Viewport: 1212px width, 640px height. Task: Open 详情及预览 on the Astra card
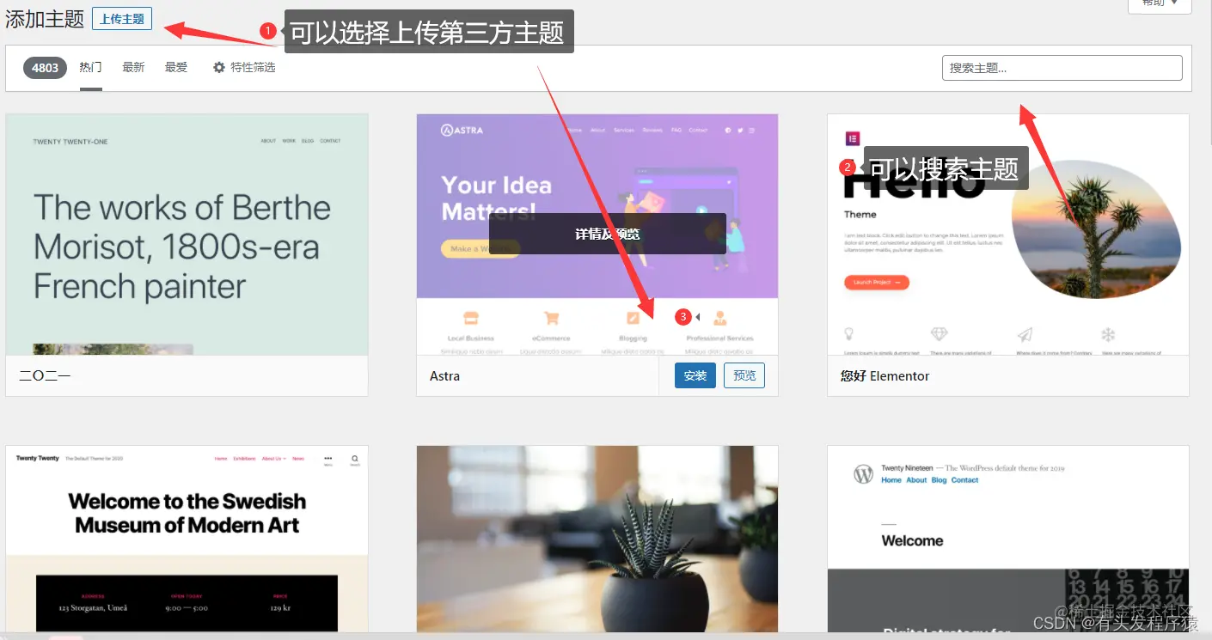(x=607, y=234)
